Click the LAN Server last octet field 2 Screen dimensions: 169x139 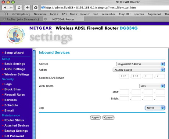160,76
